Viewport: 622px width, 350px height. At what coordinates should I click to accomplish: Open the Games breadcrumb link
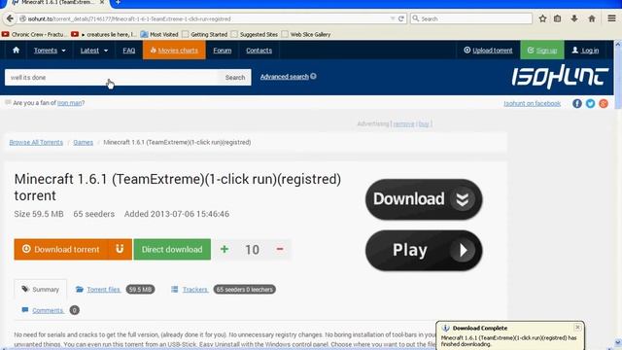coord(83,142)
